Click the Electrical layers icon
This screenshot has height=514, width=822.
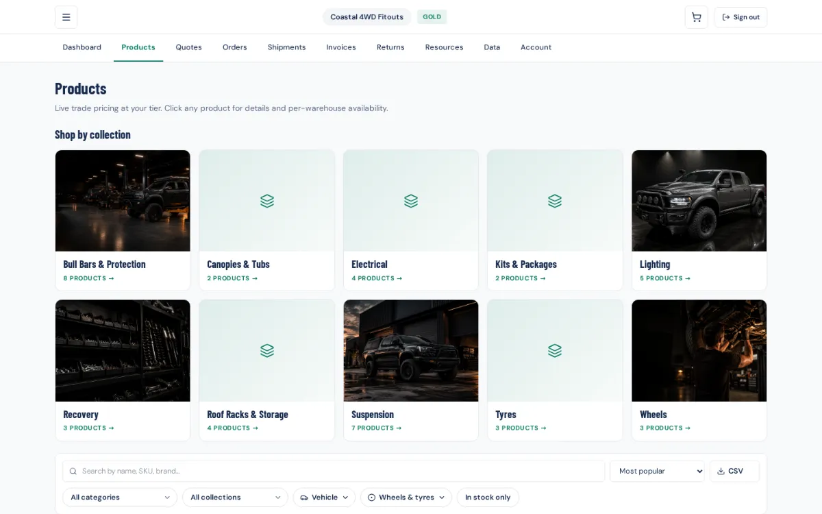(x=411, y=201)
